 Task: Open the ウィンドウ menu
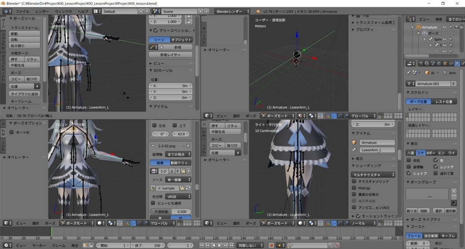(x=63, y=11)
